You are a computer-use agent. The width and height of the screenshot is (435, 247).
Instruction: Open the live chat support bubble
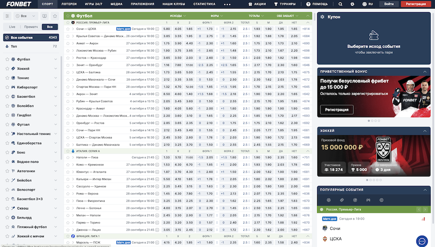coord(422,241)
